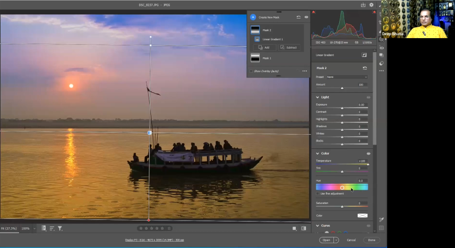
Task: Click the invert Linear Gradient icon
Action: pyautogui.click(x=364, y=55)
